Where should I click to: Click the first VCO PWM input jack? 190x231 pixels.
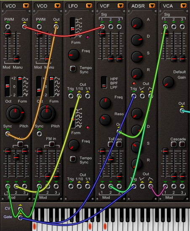point(8,26)
